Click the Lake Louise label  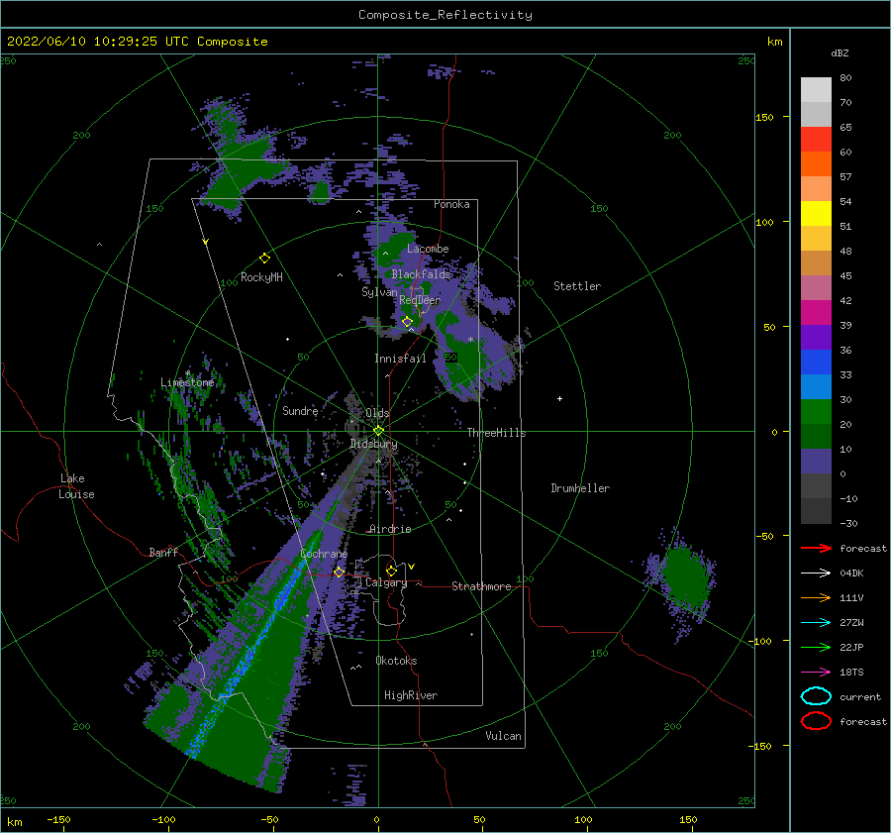coord(76,486)
